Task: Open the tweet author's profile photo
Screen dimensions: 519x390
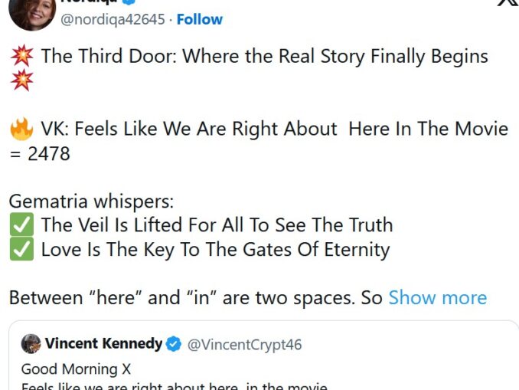Action: (32, 11)
